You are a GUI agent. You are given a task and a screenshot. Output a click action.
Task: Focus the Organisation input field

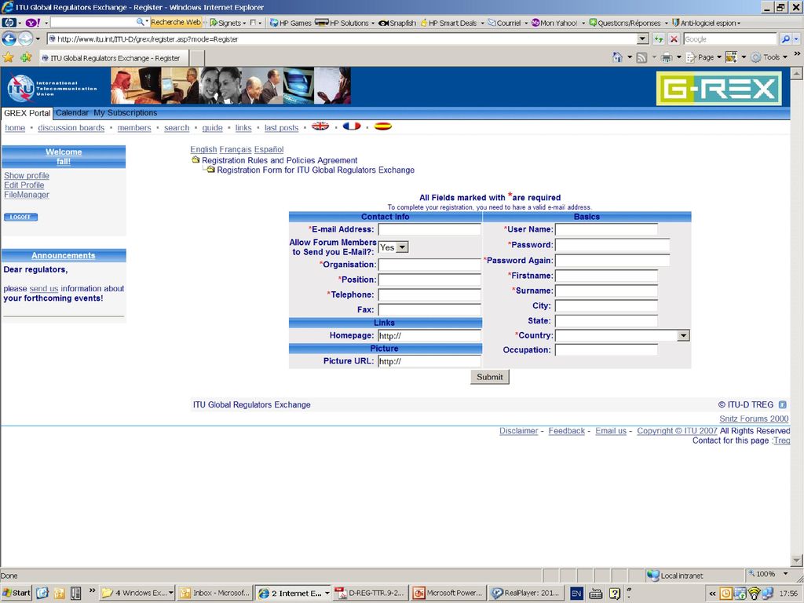429,265
